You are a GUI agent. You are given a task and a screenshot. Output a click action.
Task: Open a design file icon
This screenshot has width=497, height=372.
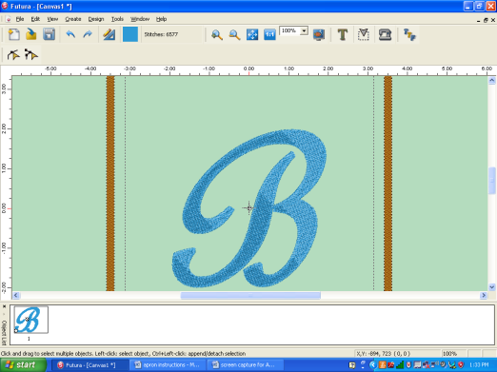coord(31,34)
